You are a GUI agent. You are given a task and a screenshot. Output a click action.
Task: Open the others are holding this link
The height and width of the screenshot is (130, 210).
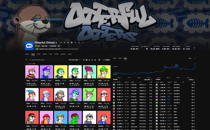(x=70, y=49)
